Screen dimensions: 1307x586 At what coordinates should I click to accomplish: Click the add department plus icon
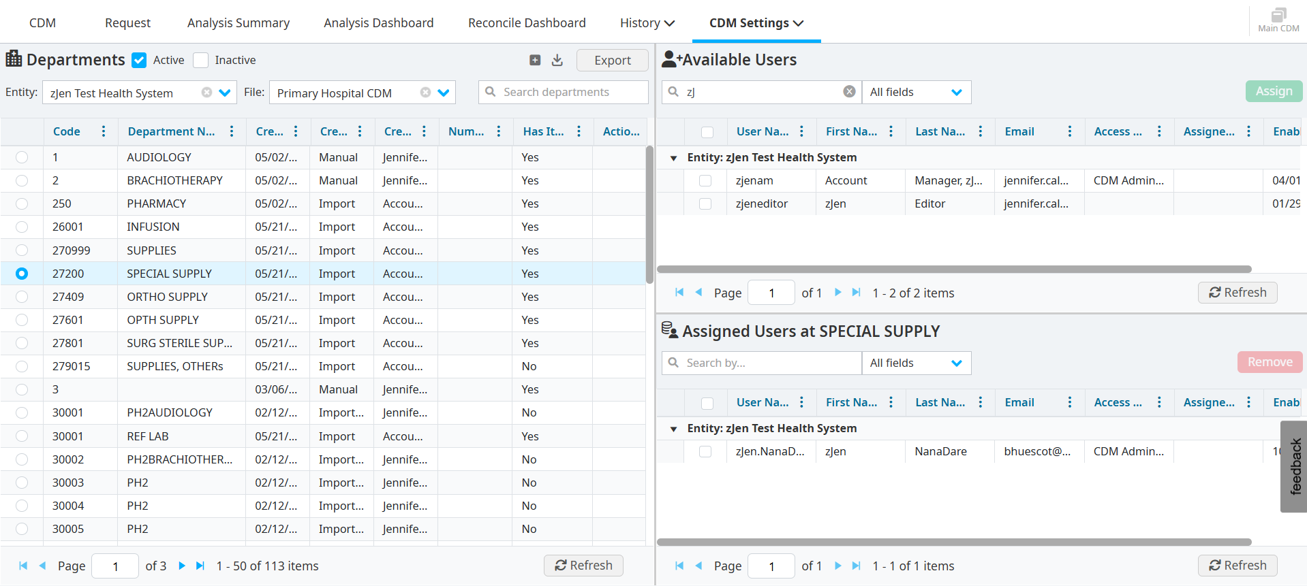coord(535,61)
